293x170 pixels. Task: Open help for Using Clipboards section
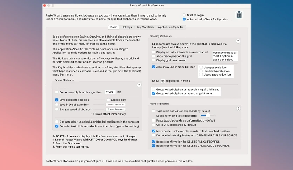pos(238,109)
